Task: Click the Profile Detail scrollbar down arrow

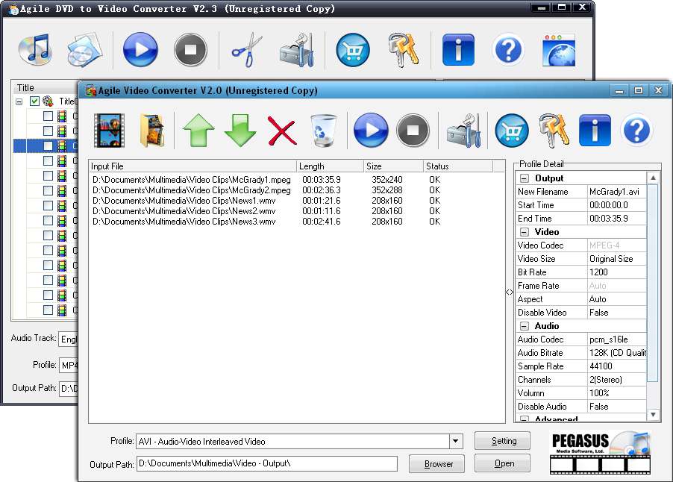Action: (x=653, y=415)
